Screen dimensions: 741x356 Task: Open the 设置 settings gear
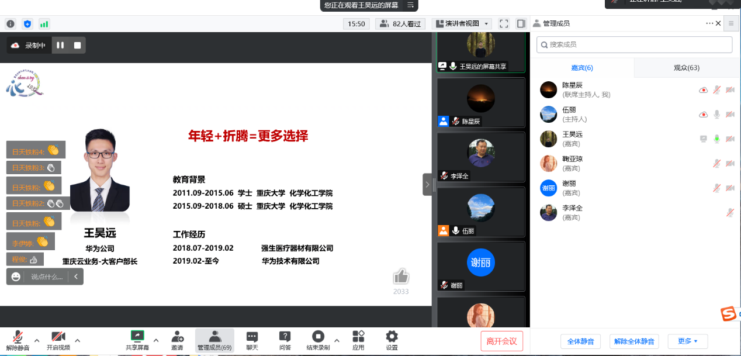392,337
